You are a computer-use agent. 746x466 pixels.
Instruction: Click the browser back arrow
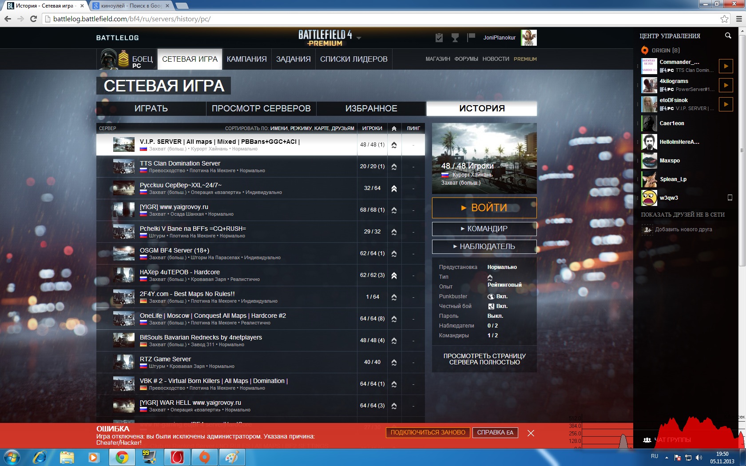tap(8, 19)
